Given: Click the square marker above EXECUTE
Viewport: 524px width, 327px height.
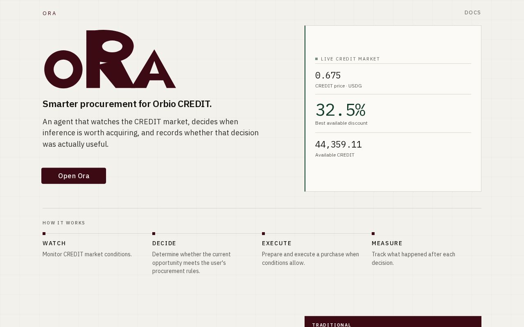Looking at the screenshot, I should tap(263, 234).
